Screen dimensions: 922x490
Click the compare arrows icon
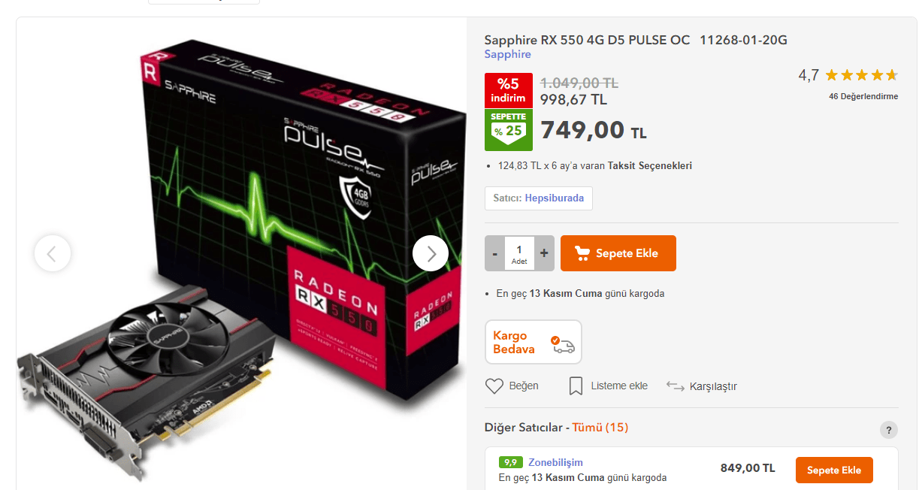pos(675,386)
